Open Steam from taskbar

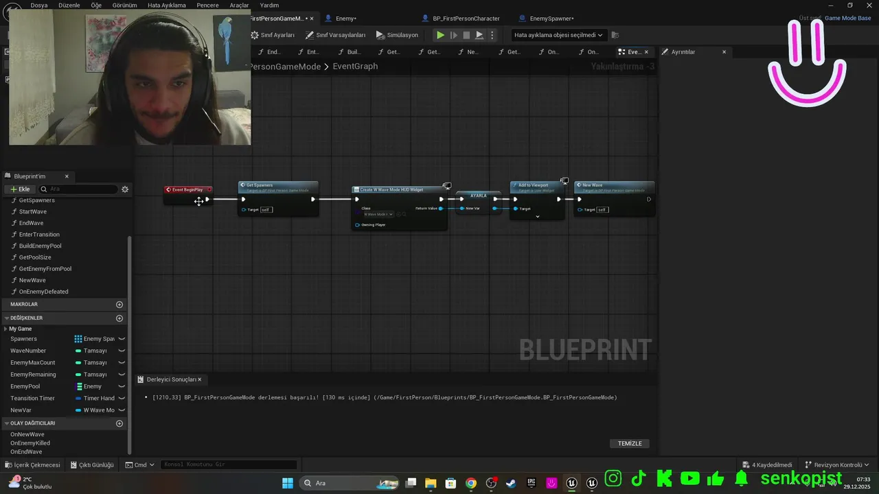(511, 483)
